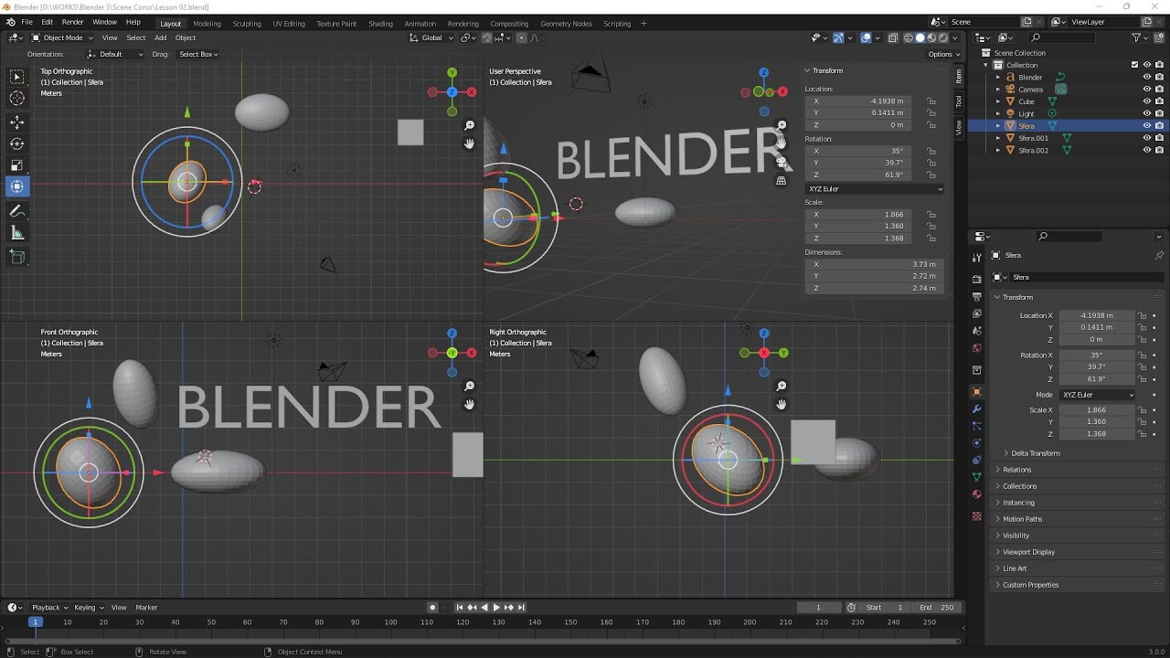Open the Global transform orientation dropdown
This screenshot has width=1170, height=658.
[431, 37]
